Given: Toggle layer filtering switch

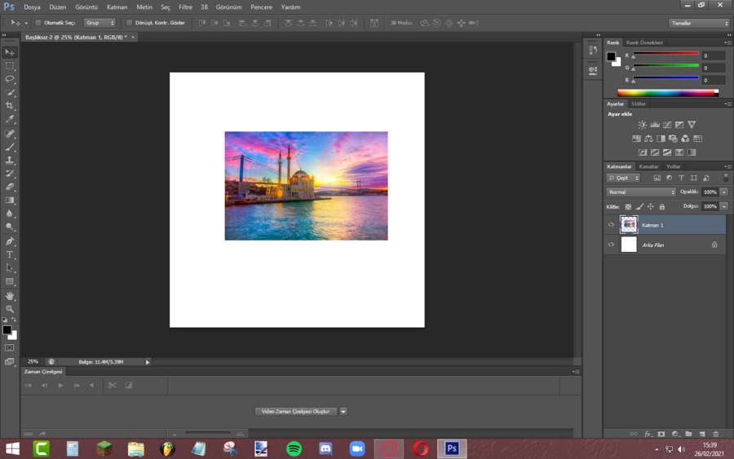Looking at the screenshot, I should [x=726, y=178].
